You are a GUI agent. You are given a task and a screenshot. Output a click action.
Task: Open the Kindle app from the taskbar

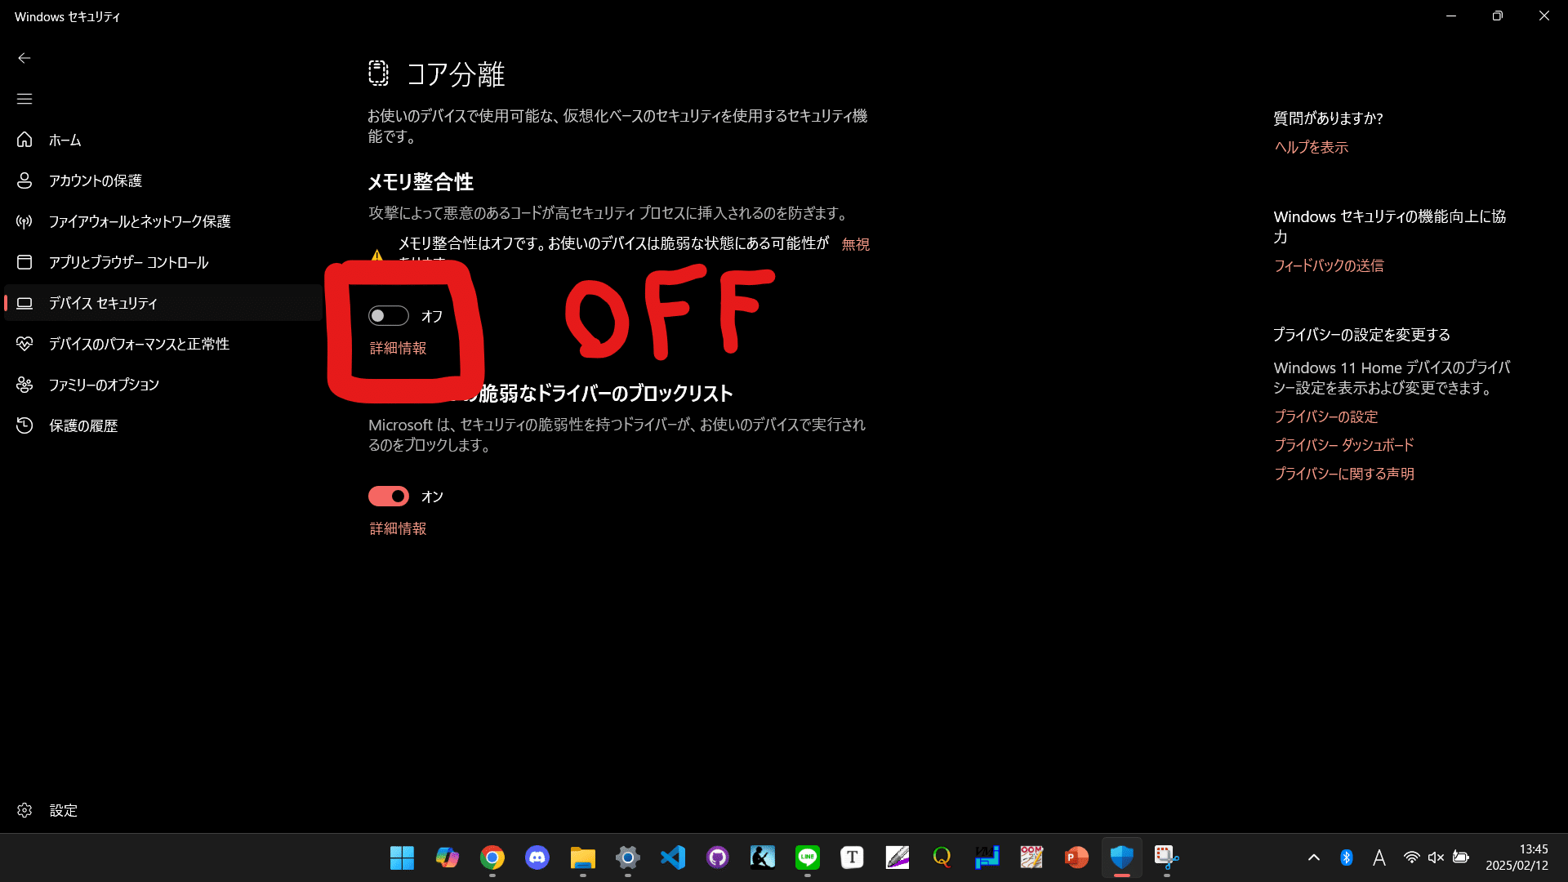click(x=763, y=857)
